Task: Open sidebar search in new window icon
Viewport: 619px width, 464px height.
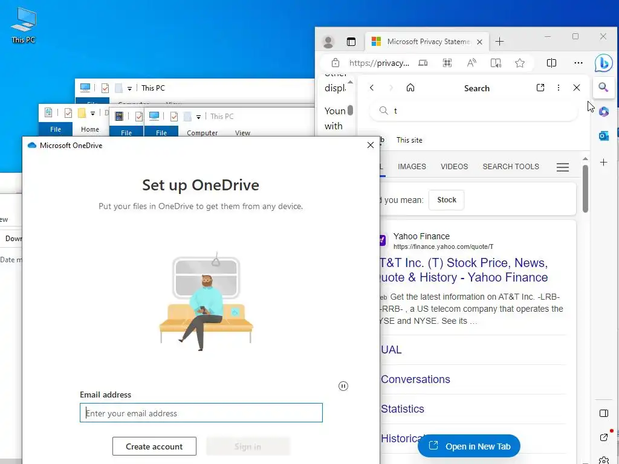Action: [x=540, y=88]
